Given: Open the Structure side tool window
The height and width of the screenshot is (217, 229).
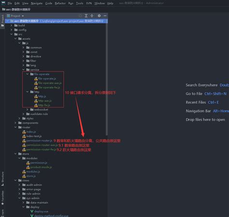Looking at the screenshot, I should coord(2,179).
